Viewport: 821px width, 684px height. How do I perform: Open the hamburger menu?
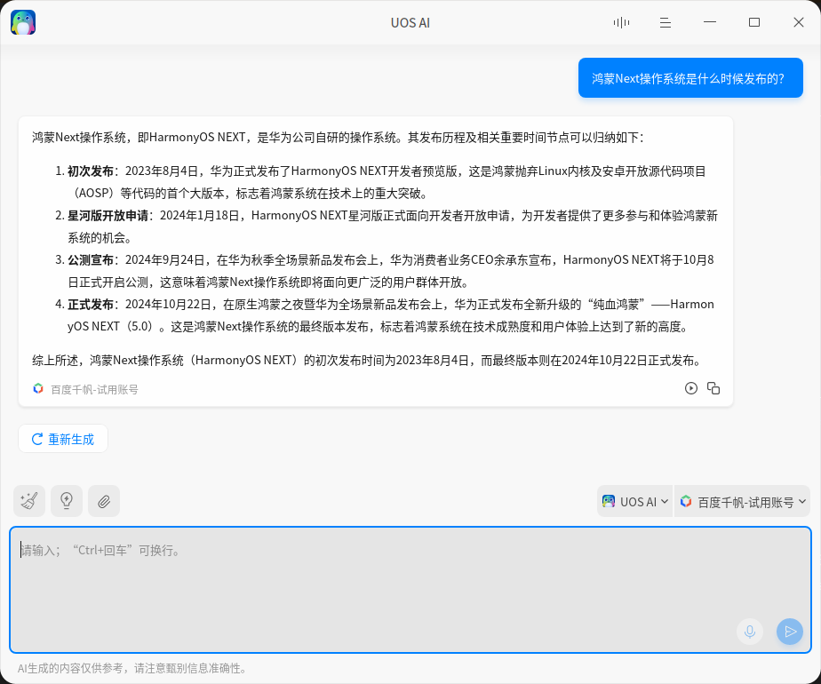[665, 22]
